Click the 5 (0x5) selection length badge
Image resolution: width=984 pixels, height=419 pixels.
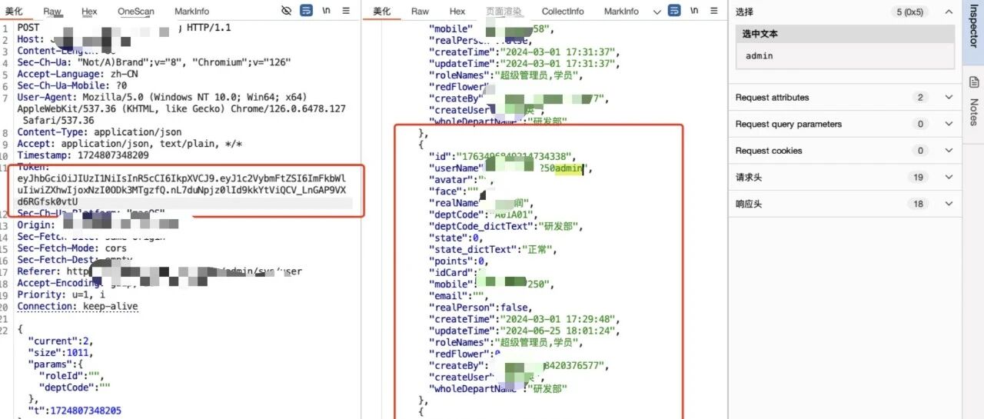912,12
